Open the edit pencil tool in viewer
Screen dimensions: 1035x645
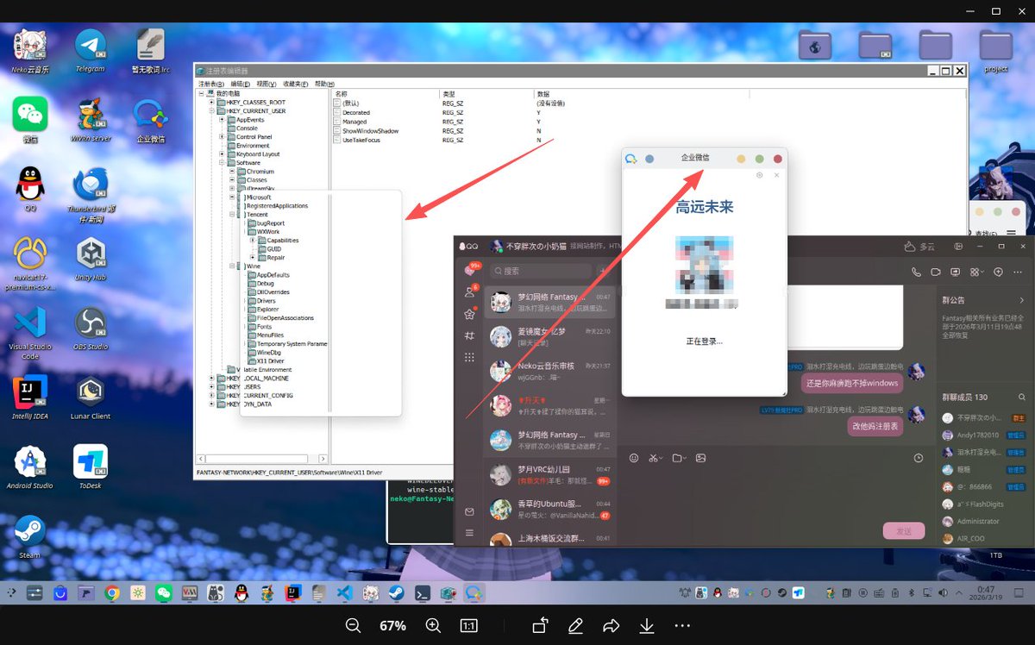[575, 626]
